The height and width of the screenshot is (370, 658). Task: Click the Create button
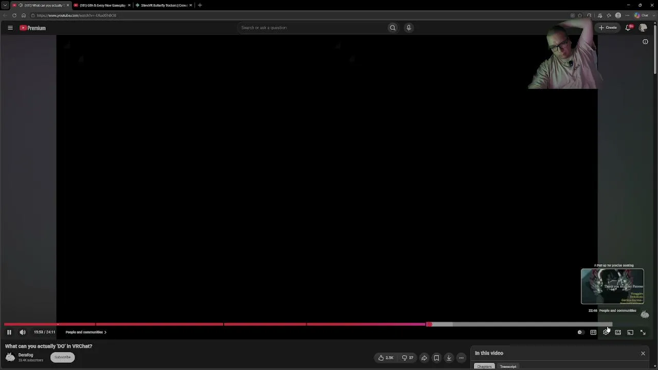click(608, 28)
